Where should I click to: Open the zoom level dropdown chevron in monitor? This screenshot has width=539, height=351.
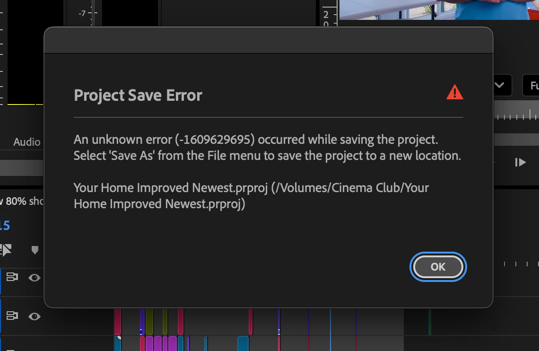coord(499,85)
